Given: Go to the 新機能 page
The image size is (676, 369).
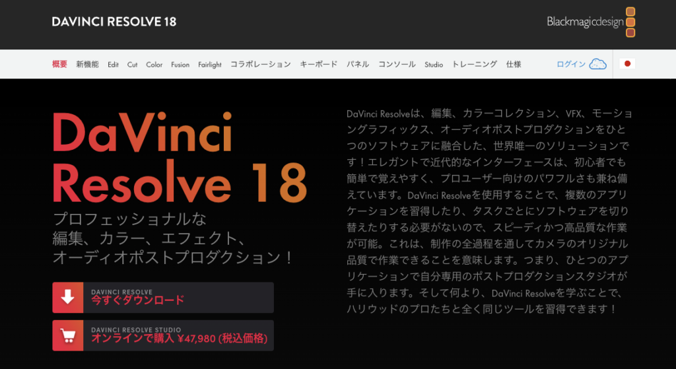Looking at the screenshot, I should pyautogui.click(x=88, y=64).
